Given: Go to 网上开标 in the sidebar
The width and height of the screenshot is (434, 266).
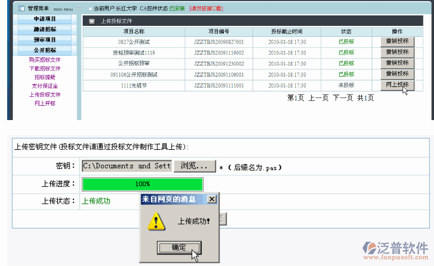Looking at the screenshot, I should [45, 103].
